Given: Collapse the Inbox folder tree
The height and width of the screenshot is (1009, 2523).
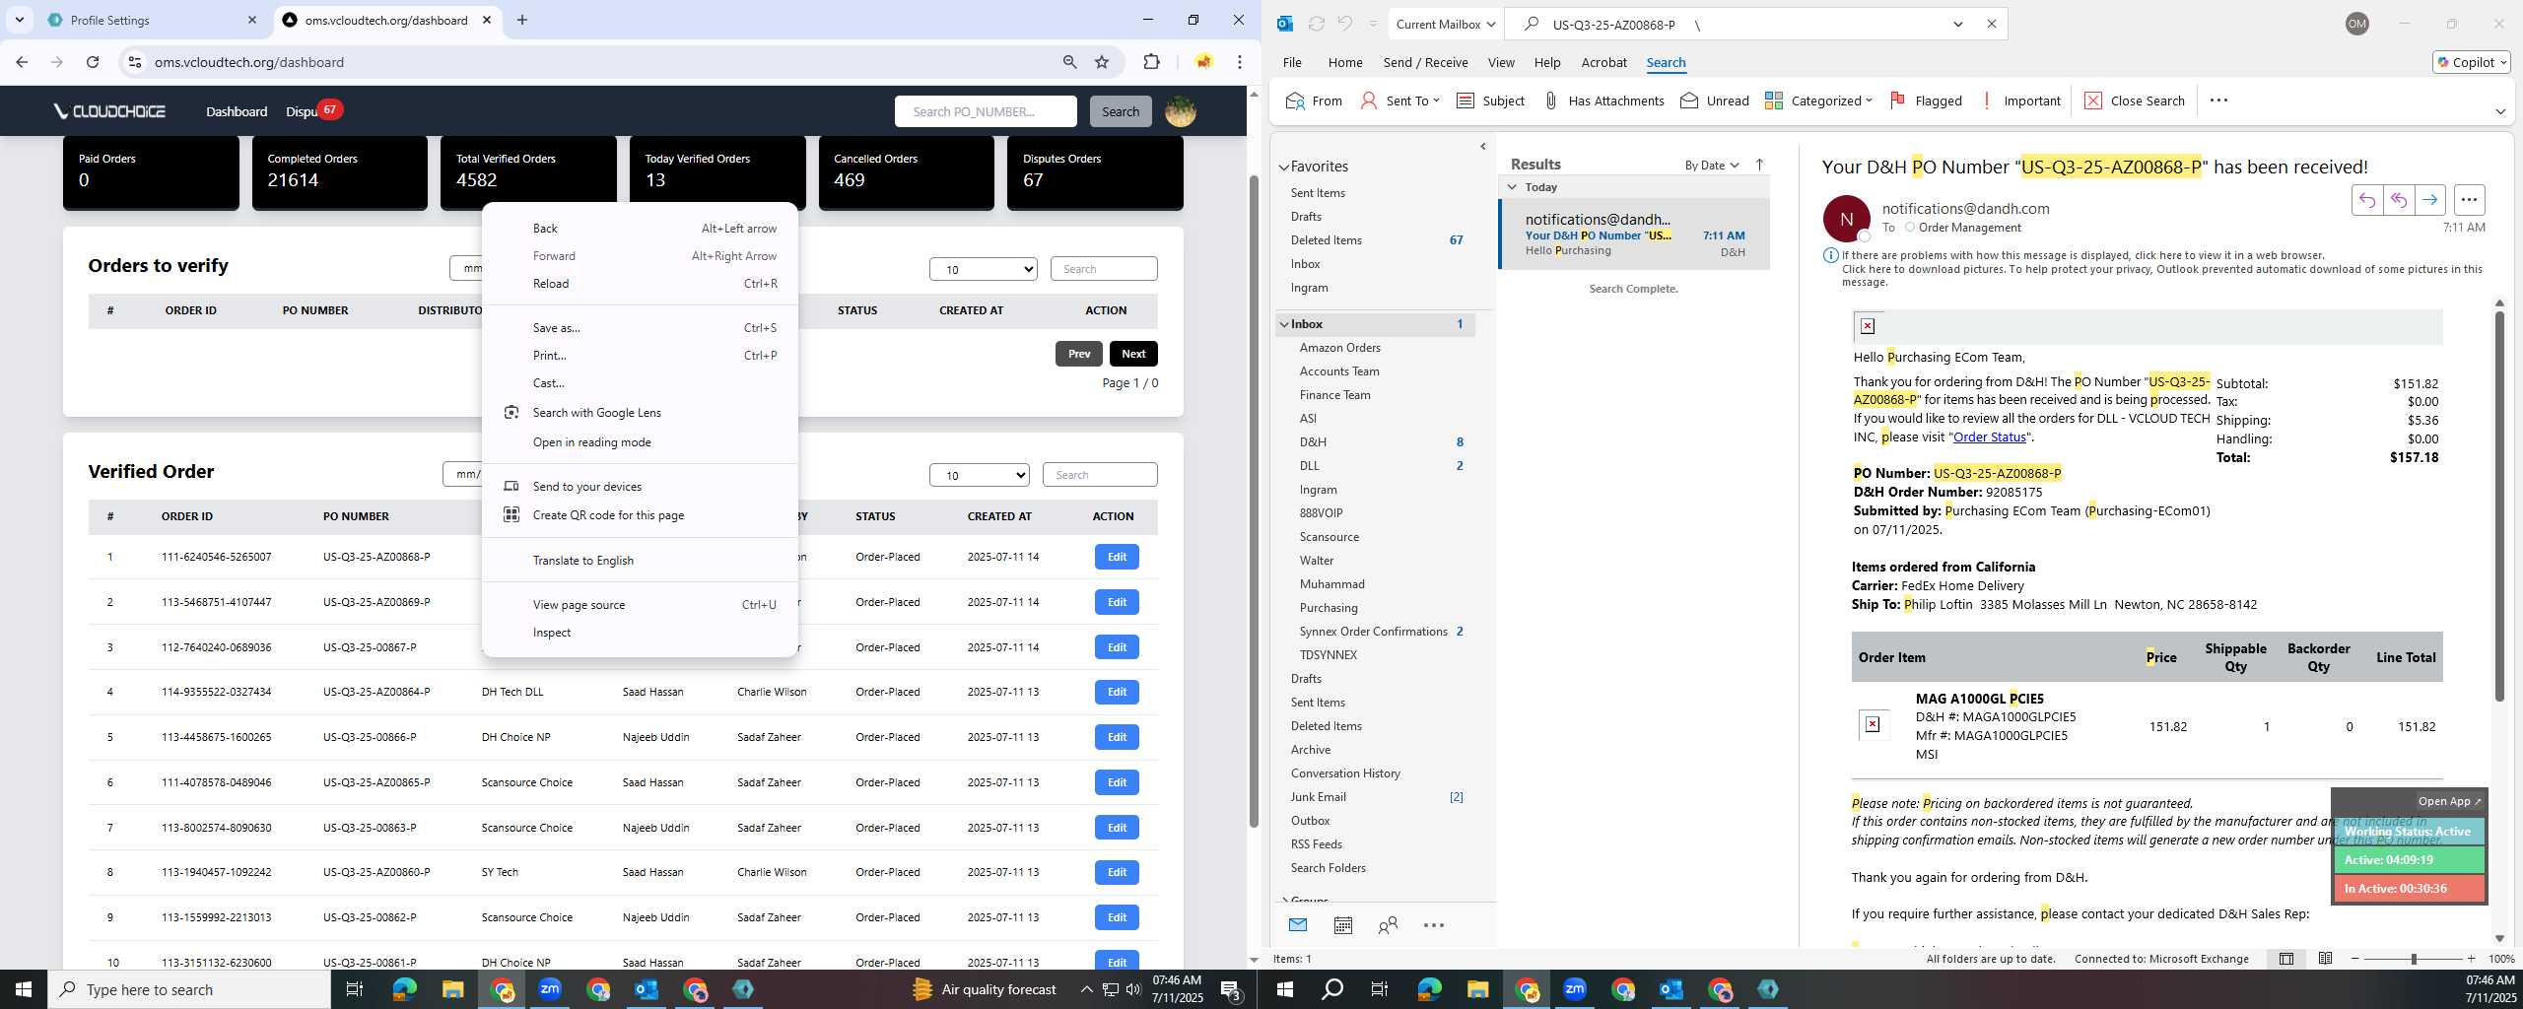Looking at the screenshot, I should (1284, 324).
